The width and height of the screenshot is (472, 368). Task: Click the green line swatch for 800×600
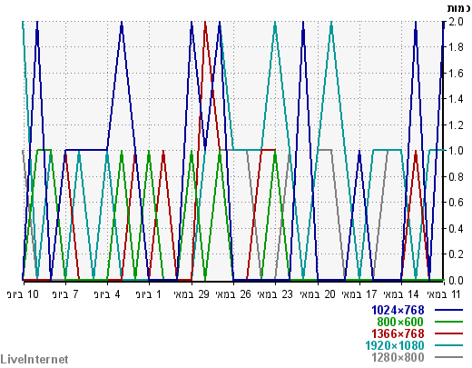pos(448,322)
